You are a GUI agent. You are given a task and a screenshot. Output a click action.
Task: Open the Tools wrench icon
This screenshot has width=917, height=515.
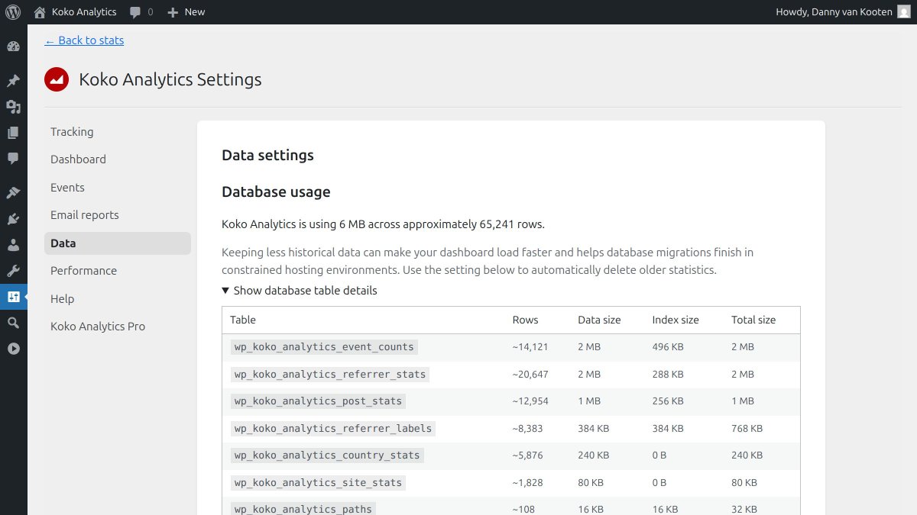pos(13,271)
